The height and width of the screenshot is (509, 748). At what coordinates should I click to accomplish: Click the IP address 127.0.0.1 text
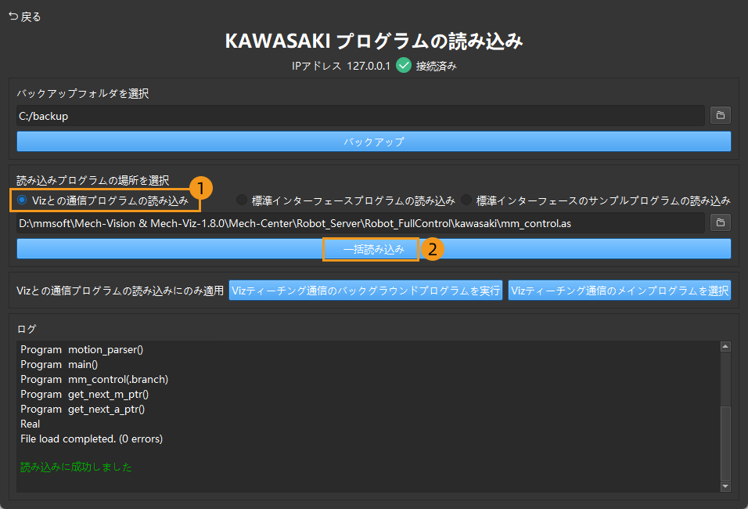(x=369, y=66)
